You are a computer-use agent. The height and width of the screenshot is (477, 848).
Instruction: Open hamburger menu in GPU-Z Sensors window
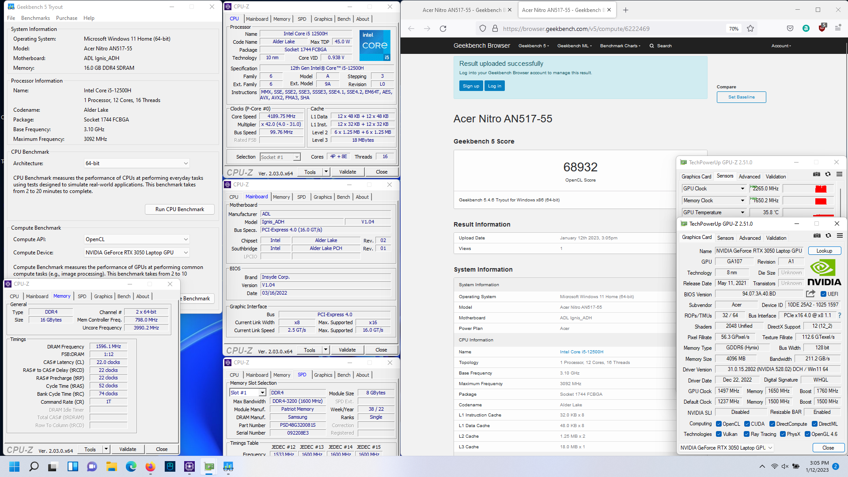click(839, 174)
